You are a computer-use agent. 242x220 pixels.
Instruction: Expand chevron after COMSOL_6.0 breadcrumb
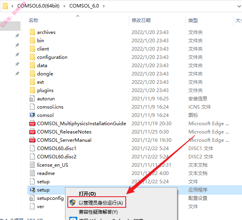[x=104, y=6]
